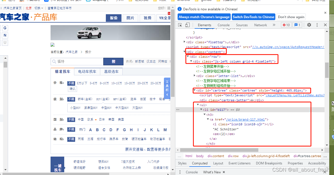Screen dimensions: 334x175
Task: Show more DevTools tabs via double chevron
Action: pos(274,25)
